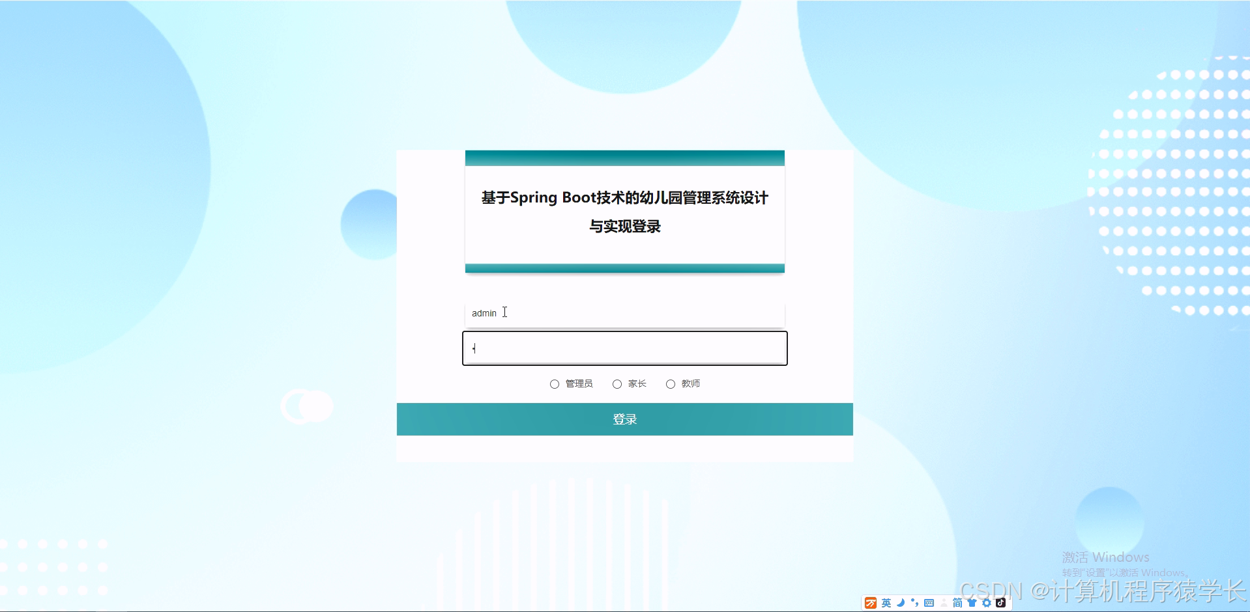Open the soft keyboard icon
1250x612 pixels.
point(929,603)
